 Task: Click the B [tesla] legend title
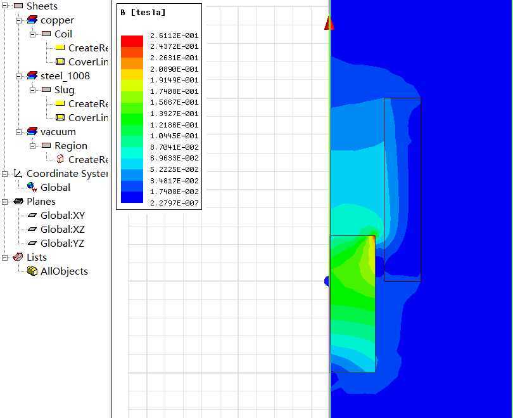142,13
